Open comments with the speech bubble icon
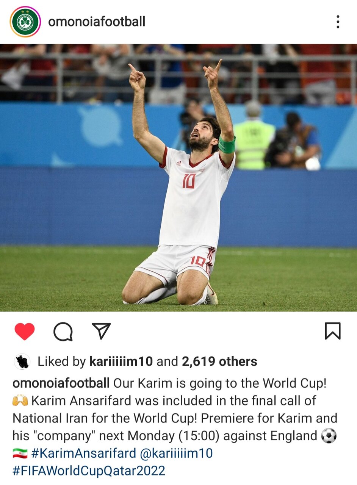Viewport: 357px width, 485px height. [63, 332]
